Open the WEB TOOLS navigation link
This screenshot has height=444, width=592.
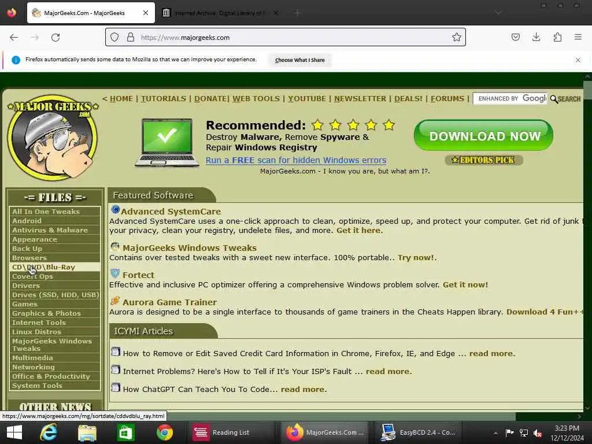(256, 98)
